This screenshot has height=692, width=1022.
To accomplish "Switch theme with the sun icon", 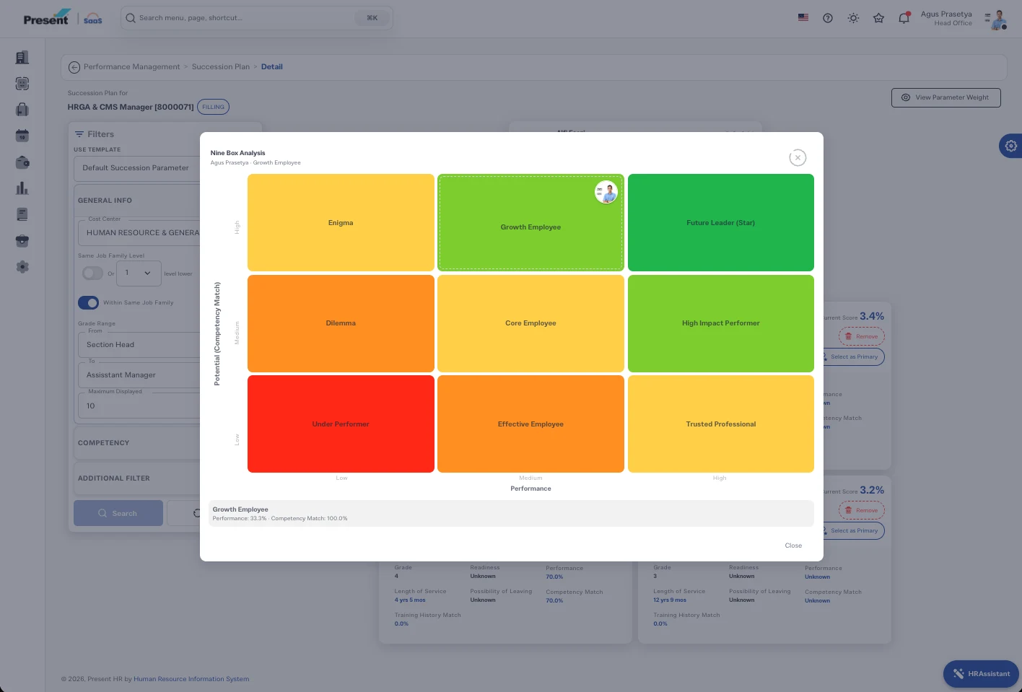I will click(853, 18).
